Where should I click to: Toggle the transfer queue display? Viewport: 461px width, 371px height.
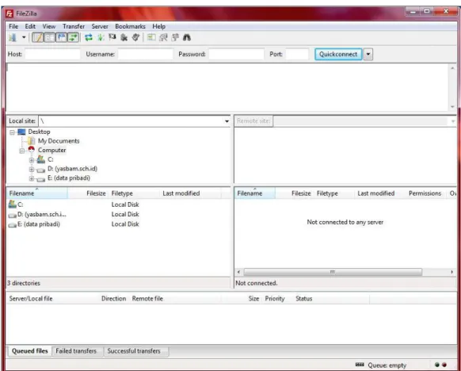[x=73, y=37]
